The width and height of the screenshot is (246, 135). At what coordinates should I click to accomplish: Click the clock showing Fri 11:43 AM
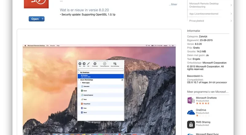158,46
